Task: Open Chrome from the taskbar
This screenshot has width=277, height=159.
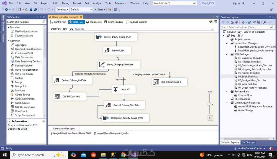Action: coord(123,155)
